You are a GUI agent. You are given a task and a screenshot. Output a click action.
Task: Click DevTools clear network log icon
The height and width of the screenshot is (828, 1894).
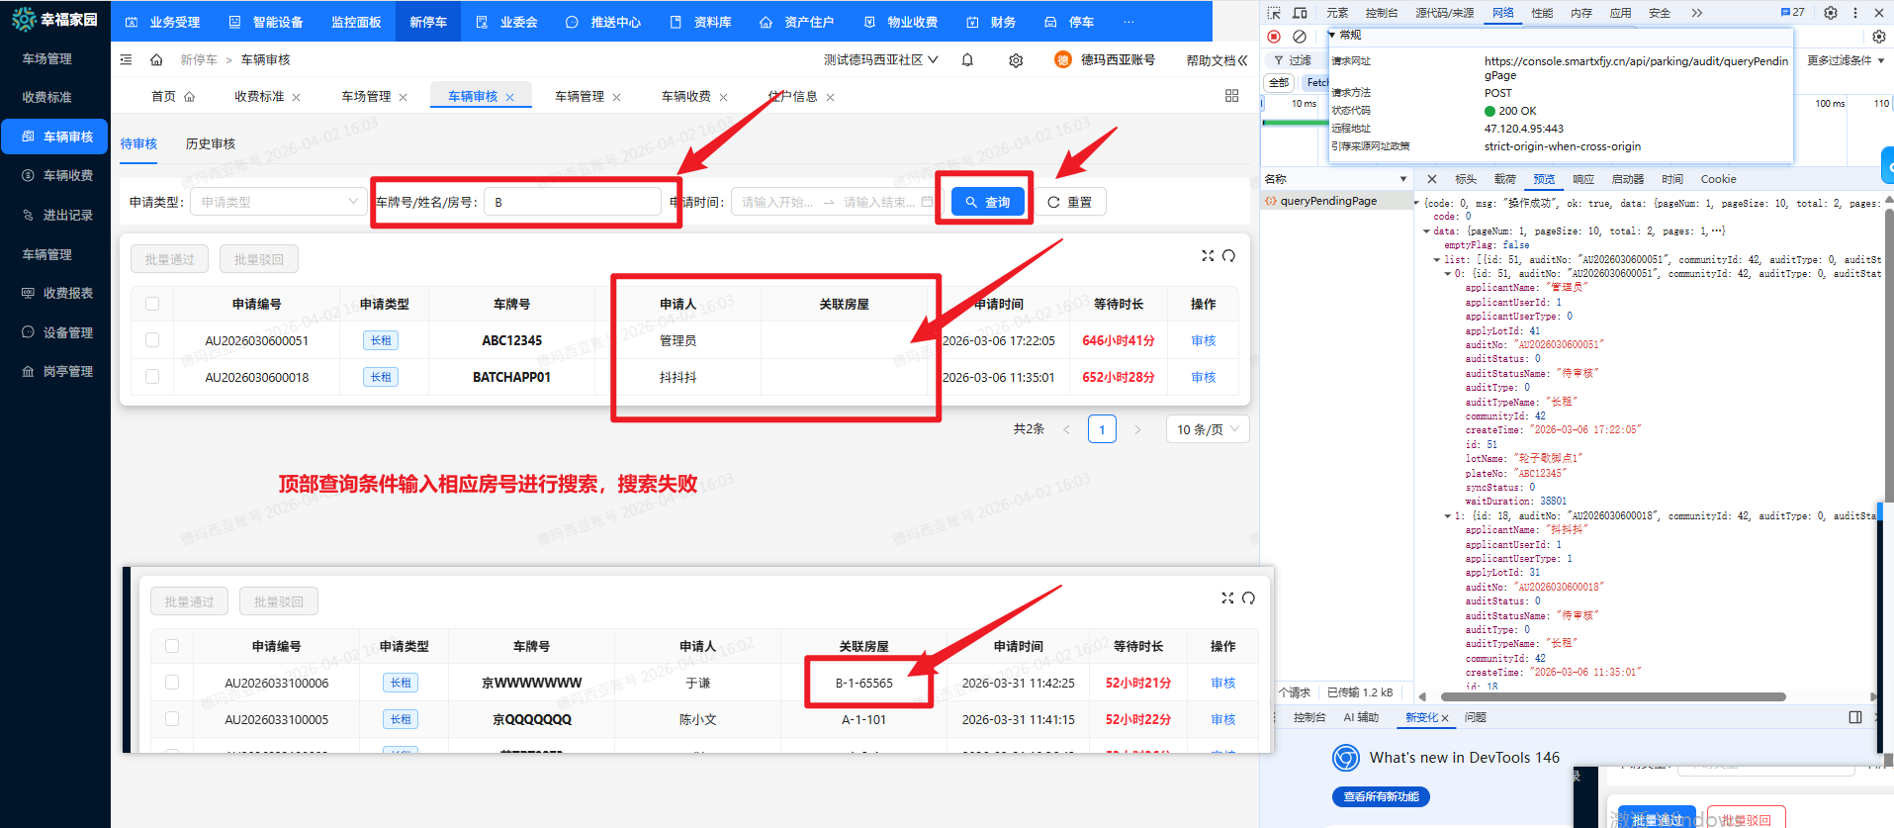click(x=1300, y=37)
